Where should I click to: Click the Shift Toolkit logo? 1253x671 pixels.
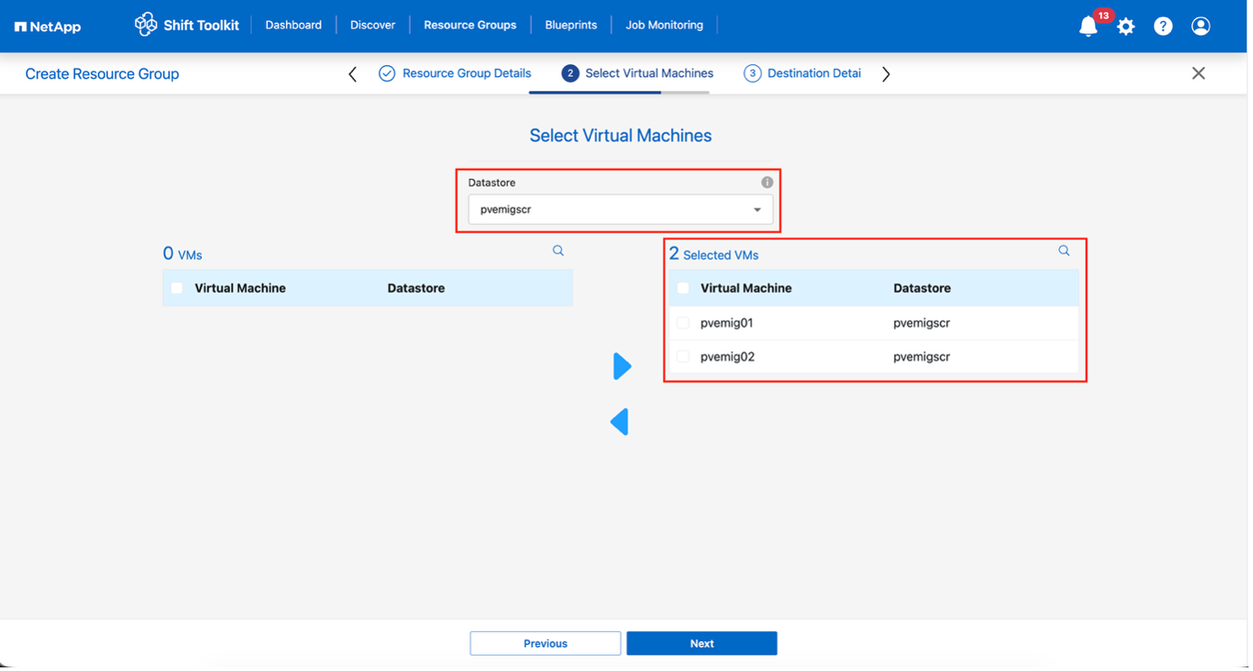187,24
